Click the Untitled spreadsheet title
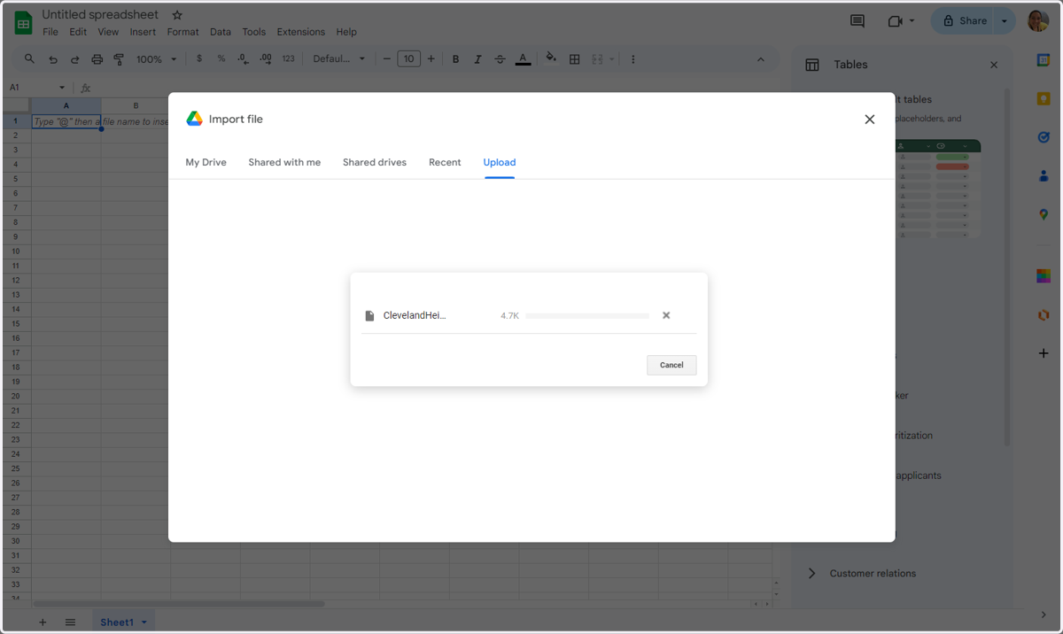 [x=100, y=15]
